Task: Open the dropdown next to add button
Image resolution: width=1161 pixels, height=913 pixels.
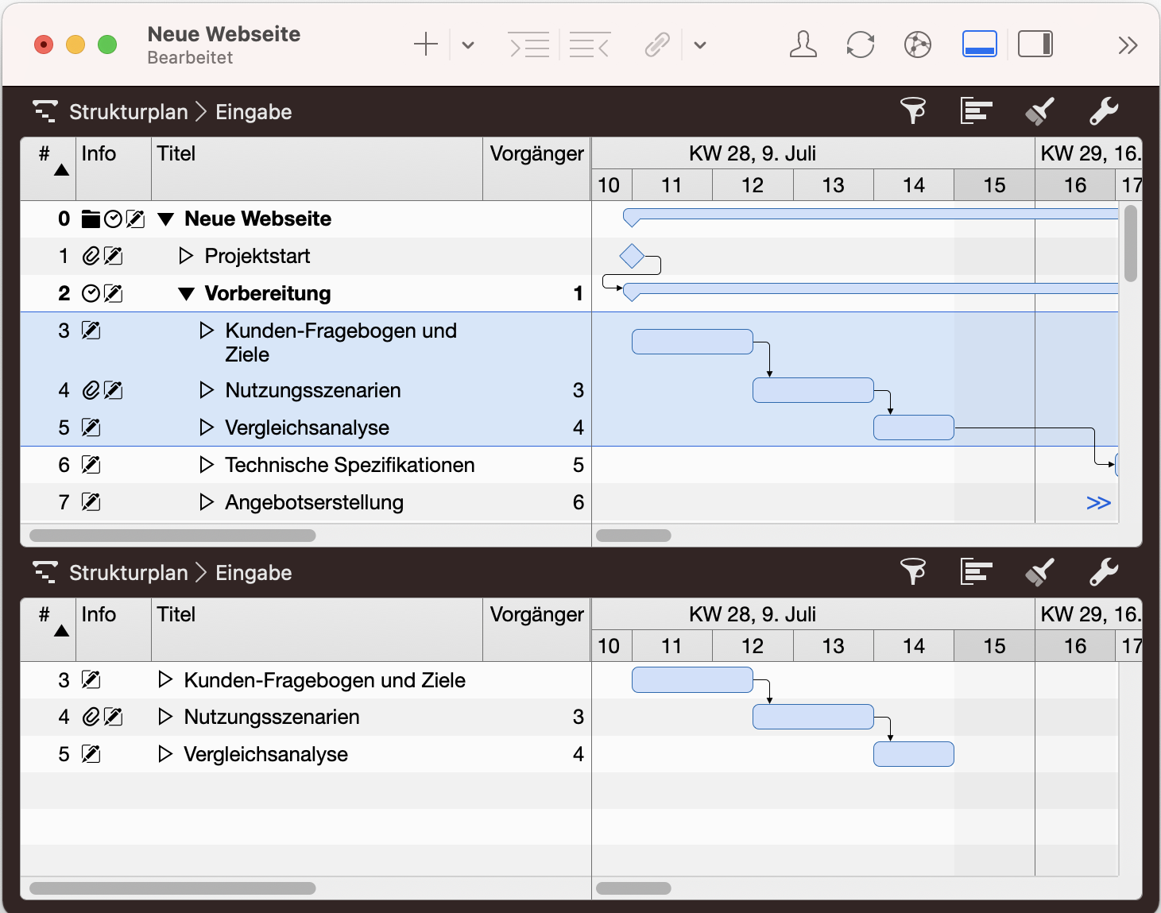Action: pyautogui.click(x=468, y=45)
